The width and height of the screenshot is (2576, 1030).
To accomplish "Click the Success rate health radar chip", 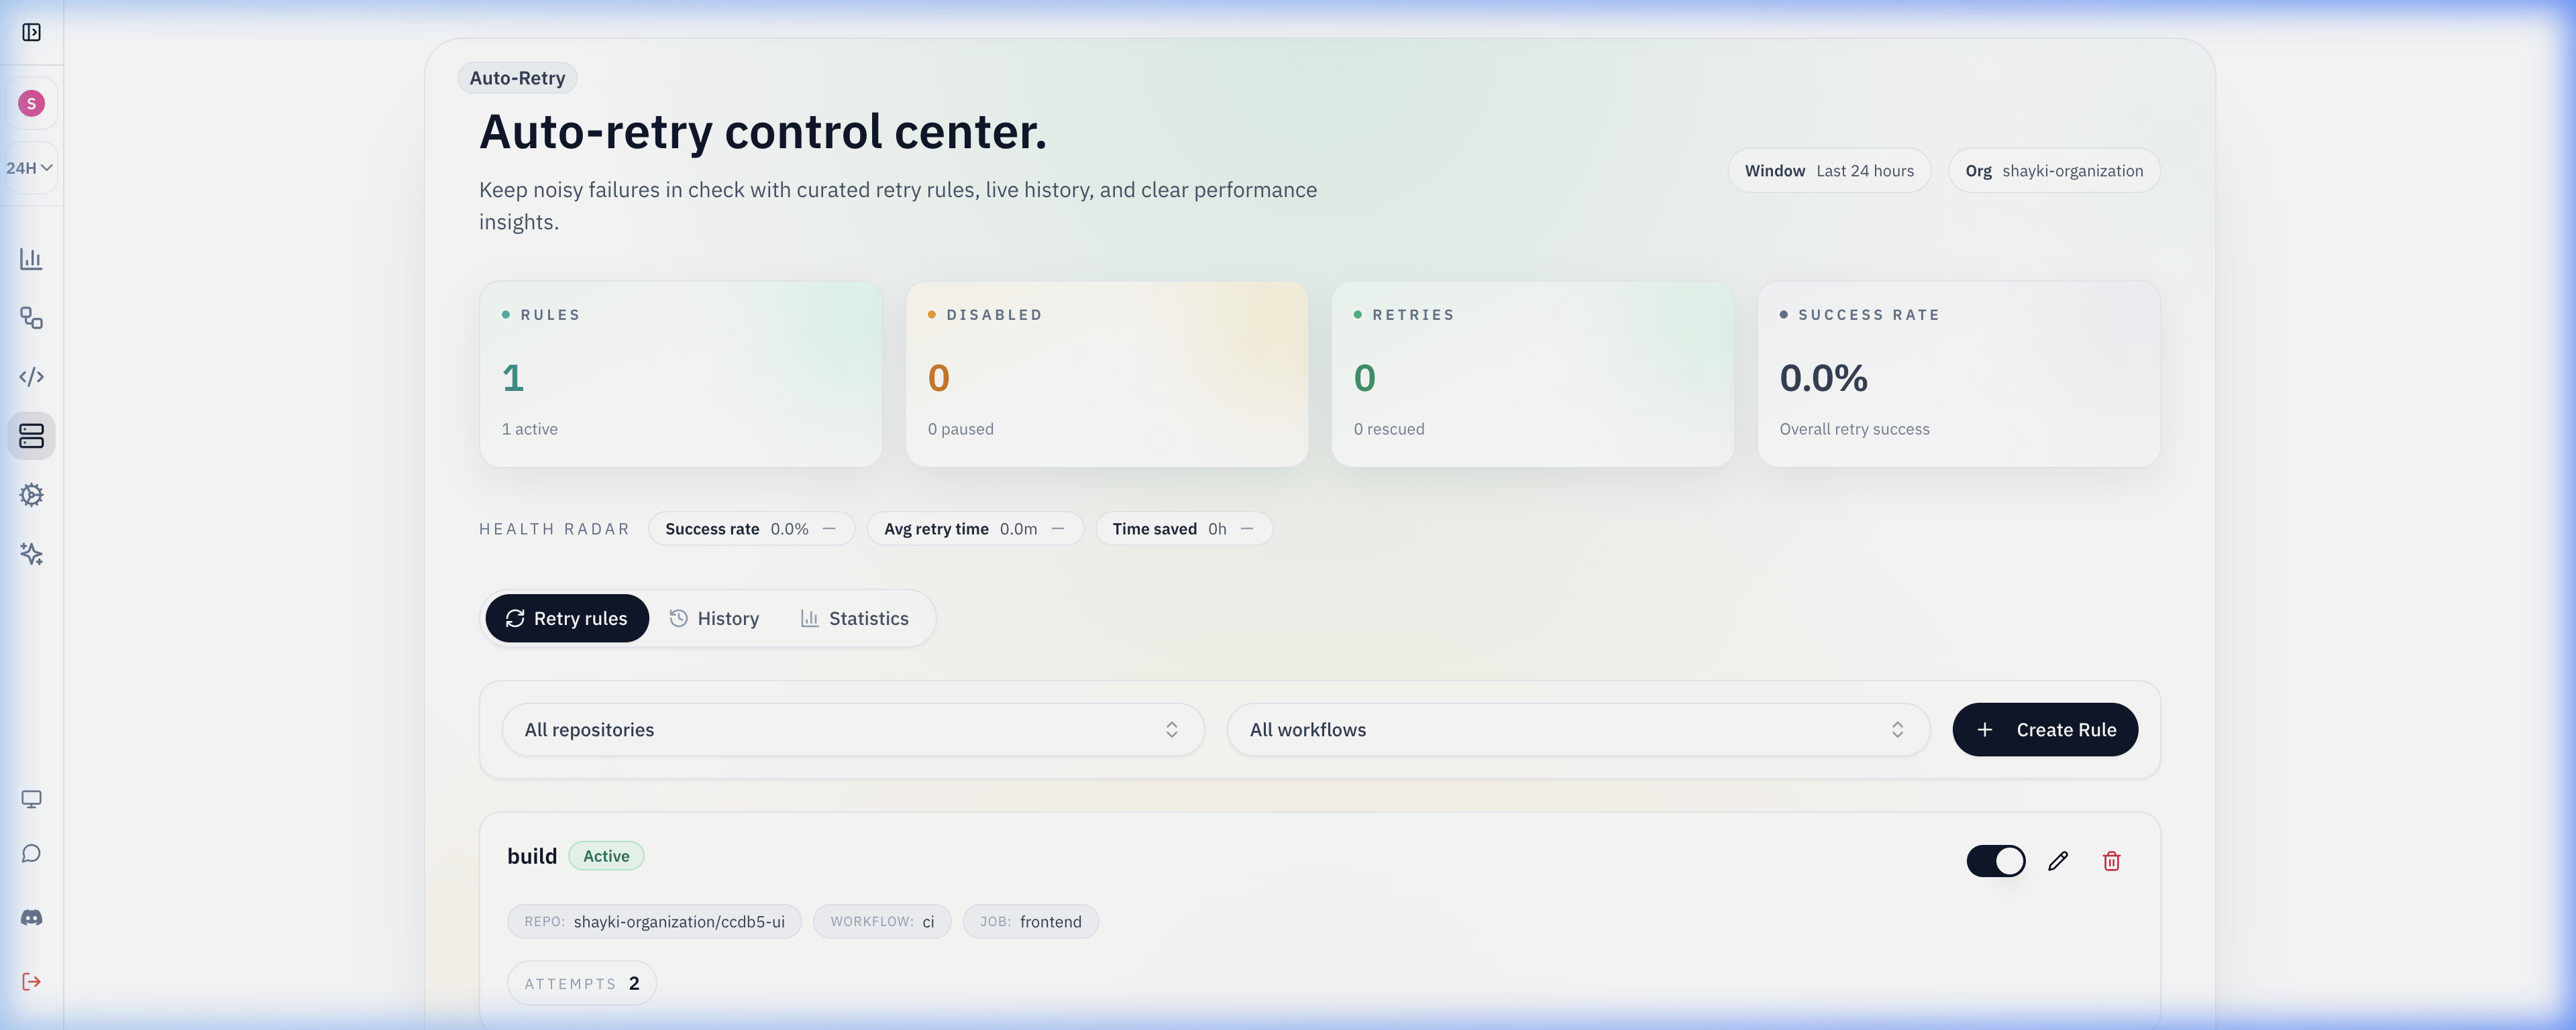I will click(x=751, y=528).
